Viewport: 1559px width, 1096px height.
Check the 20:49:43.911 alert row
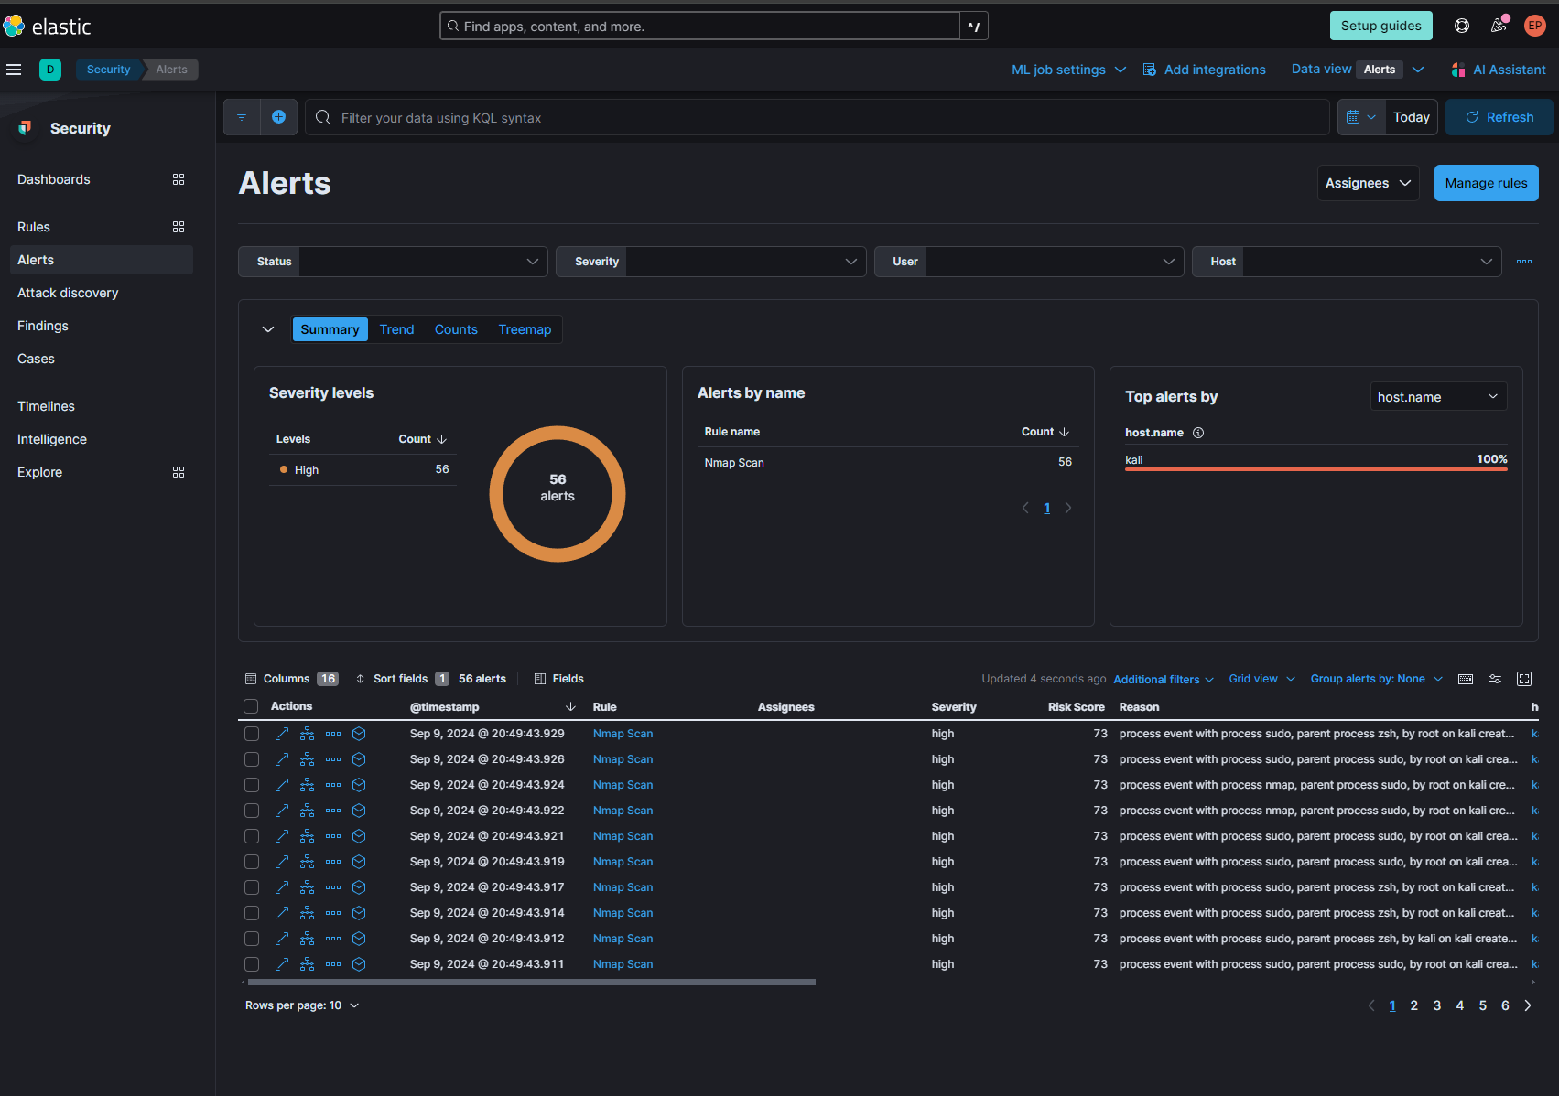pyautogui.click(x=252, y=964)
